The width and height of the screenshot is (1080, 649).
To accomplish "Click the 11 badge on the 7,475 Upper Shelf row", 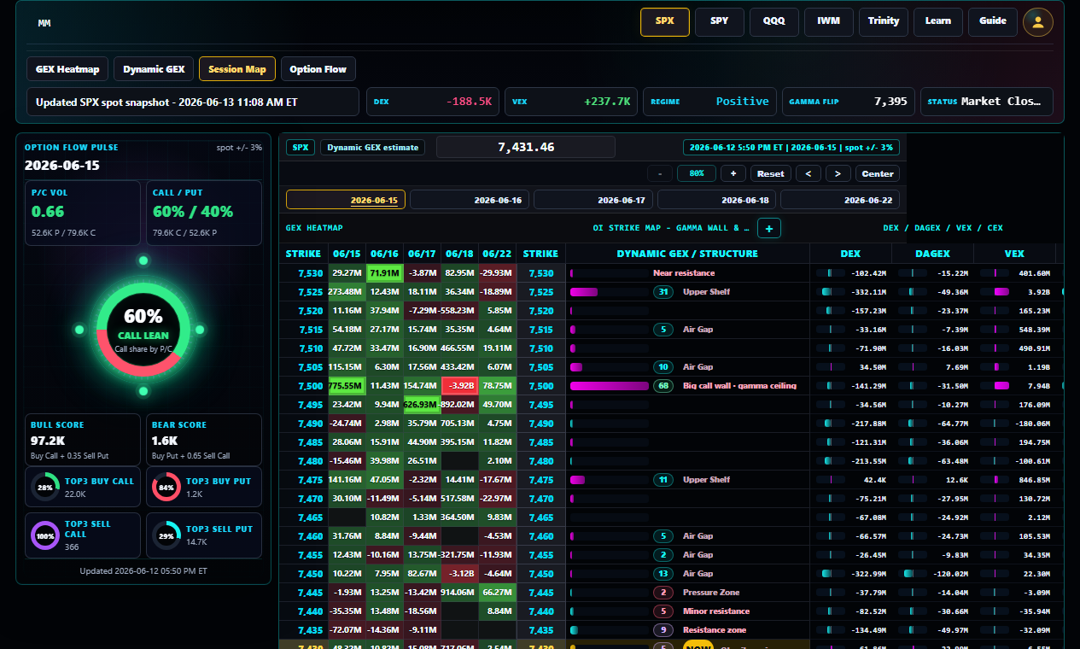I will point(663,480).
